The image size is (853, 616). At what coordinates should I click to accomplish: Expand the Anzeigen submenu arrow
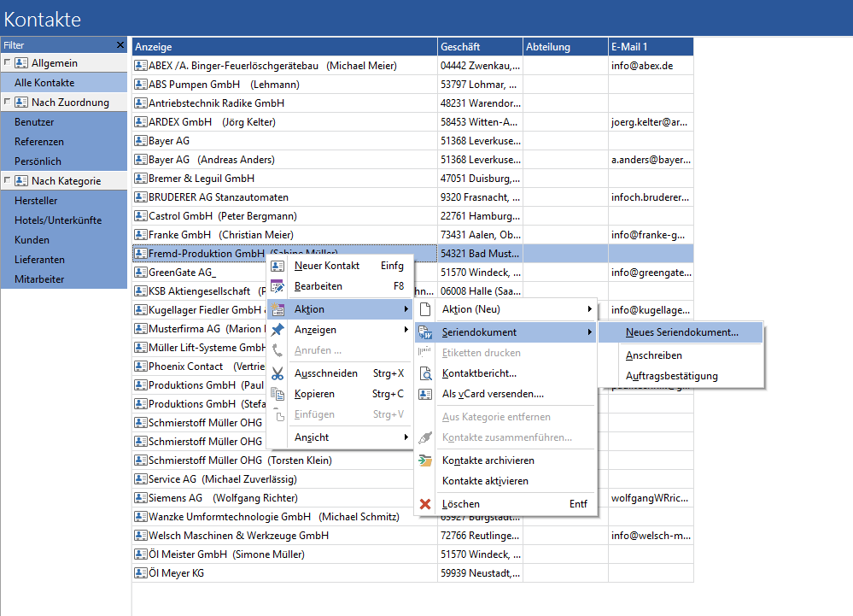point(406,330)
